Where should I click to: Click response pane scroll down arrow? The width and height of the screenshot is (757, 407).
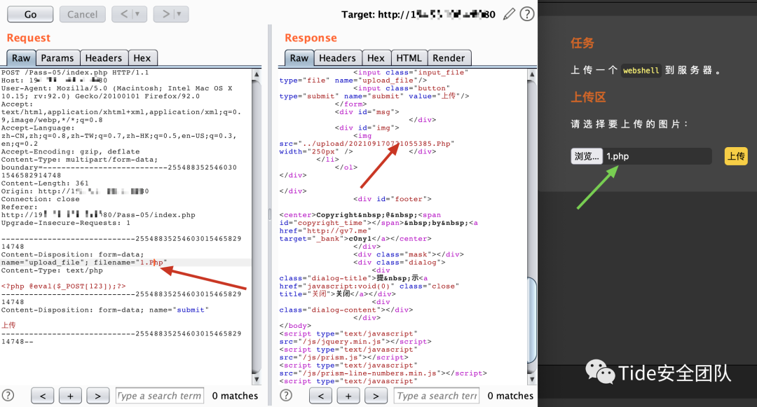[531, 380]
